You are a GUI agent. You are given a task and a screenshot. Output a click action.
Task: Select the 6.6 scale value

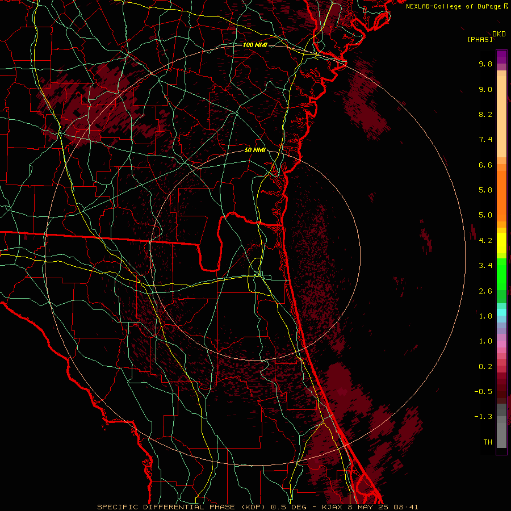(x=485, y=165)
